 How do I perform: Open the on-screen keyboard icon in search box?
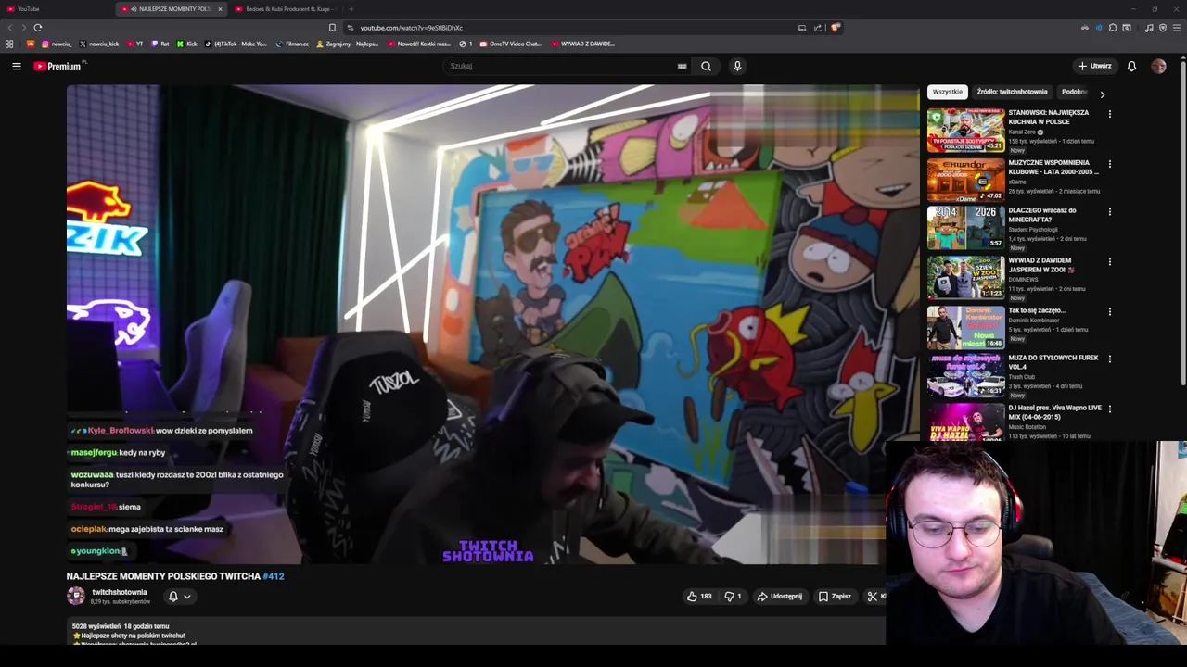tap(683, 66)
